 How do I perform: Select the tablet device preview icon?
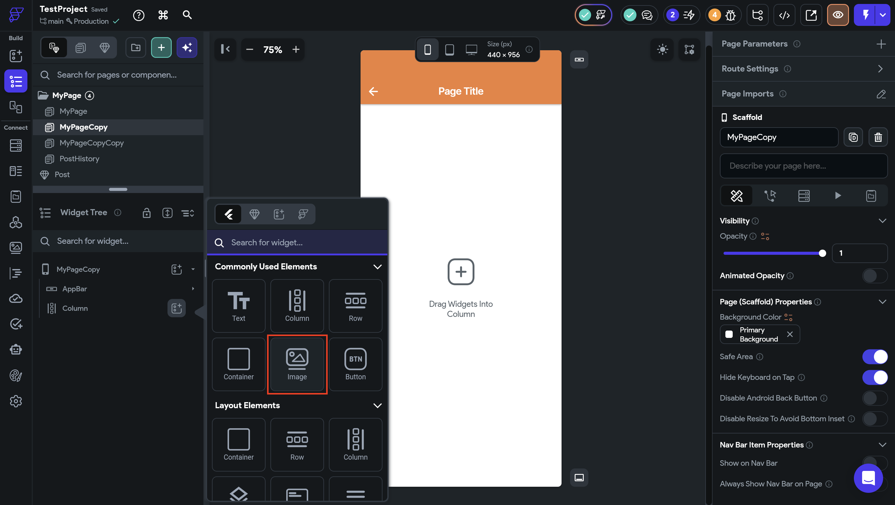449,49
